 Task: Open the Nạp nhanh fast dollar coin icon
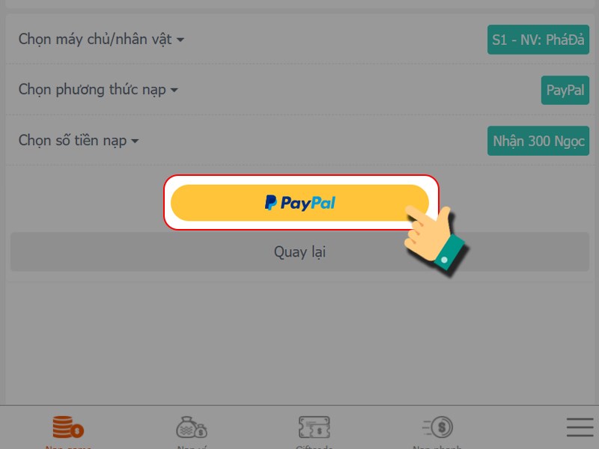coord(438,427)
